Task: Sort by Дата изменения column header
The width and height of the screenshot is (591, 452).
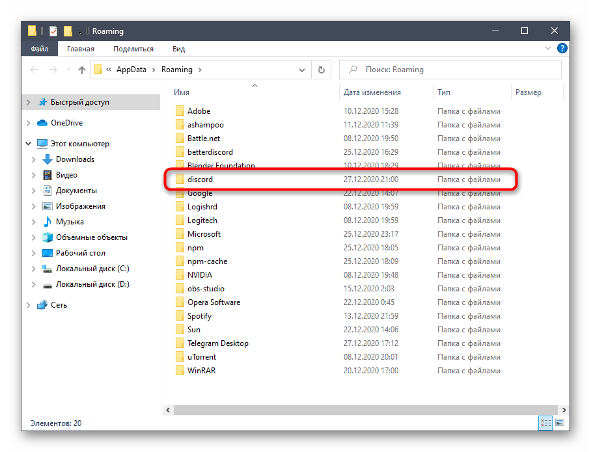Action: (x=372, y=92)
